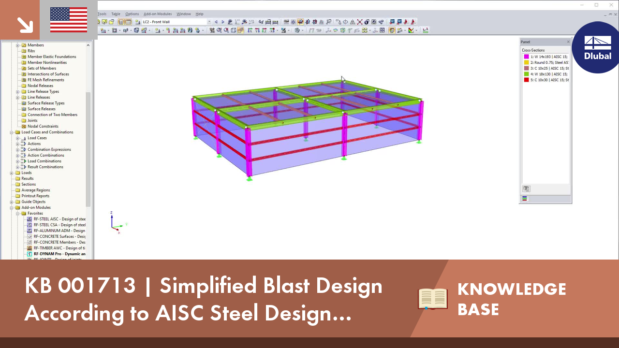
Task: Toggle the Table display button
Action: point(128,22)
